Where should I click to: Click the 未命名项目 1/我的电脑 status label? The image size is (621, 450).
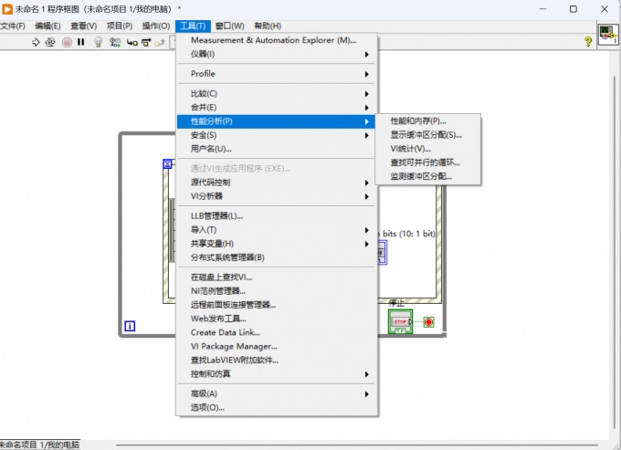pos(39,445)
